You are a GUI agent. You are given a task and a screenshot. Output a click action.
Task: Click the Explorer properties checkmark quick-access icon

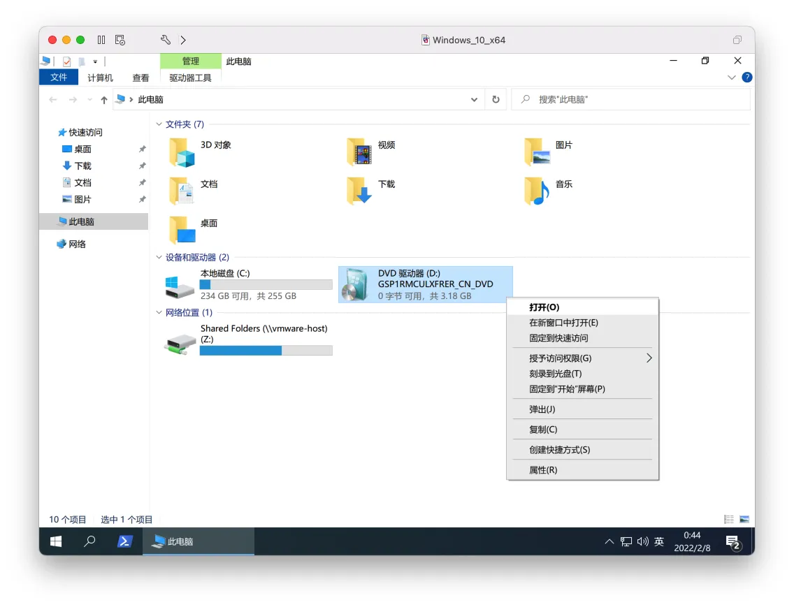(66, 61)
